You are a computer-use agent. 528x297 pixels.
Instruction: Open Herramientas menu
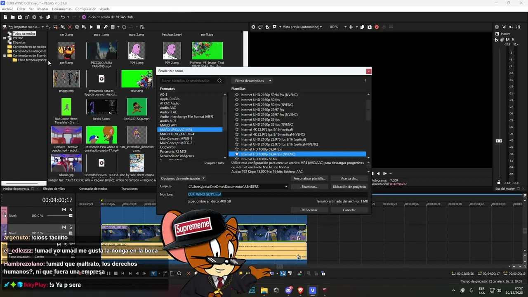click(61, 9)
